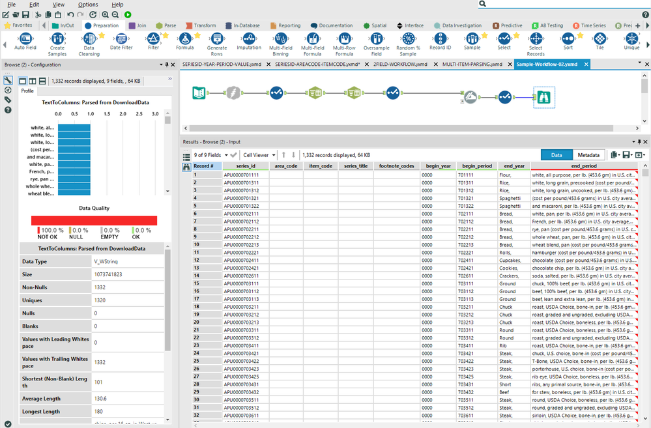The height and width of the screenshot is (428, 651).
Task: Switch results view to Metadata
Action: 588,155
